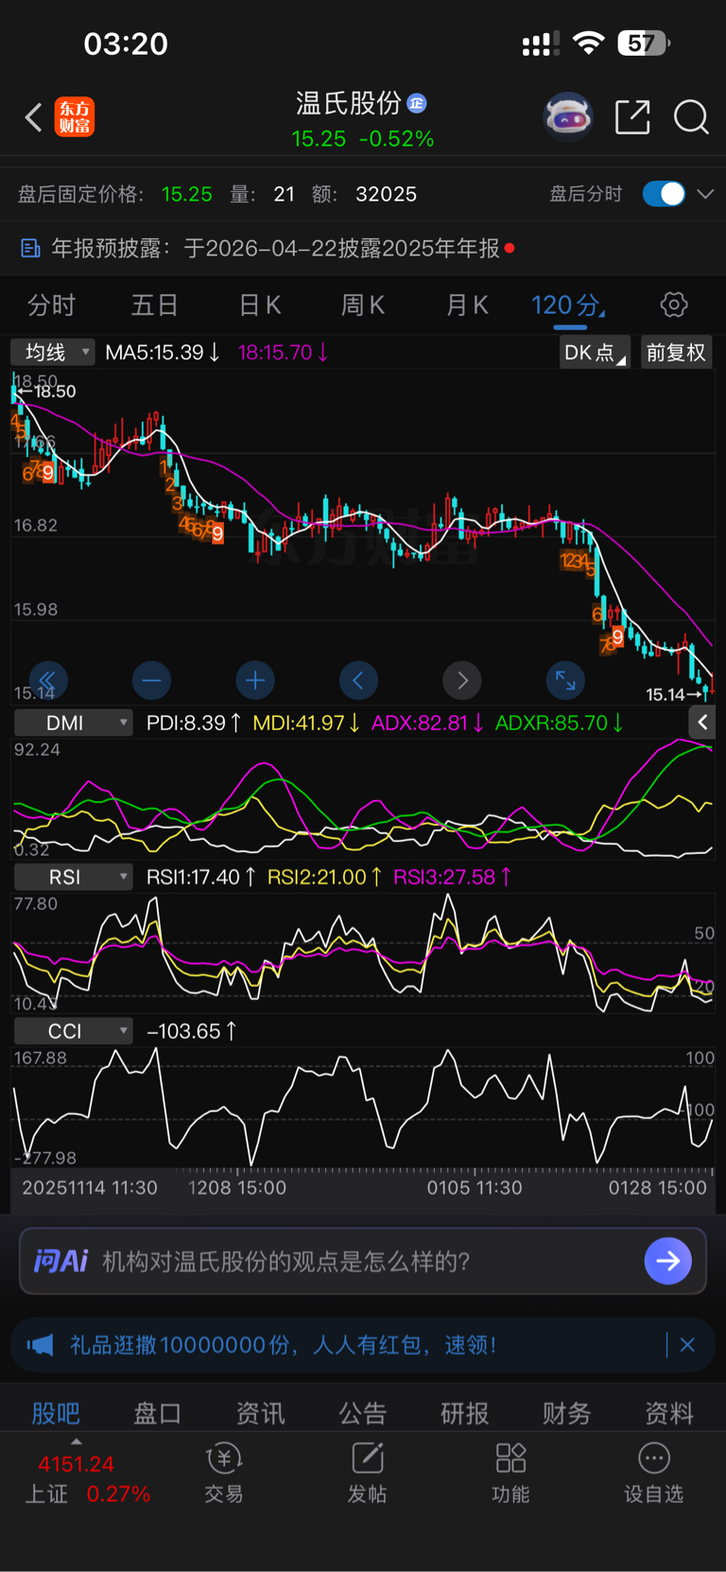Open the search magnifier icon
Viewport: 726px width, 1572px height.
pyautogui.click(x=691, y=117)
